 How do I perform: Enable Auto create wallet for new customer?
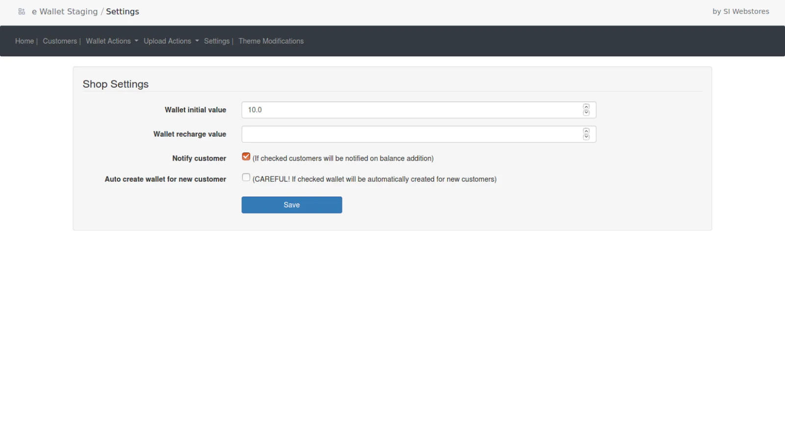point(246,177)
